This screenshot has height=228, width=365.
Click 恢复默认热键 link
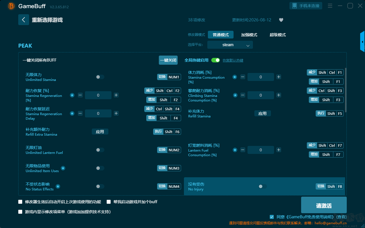(233, 60)
